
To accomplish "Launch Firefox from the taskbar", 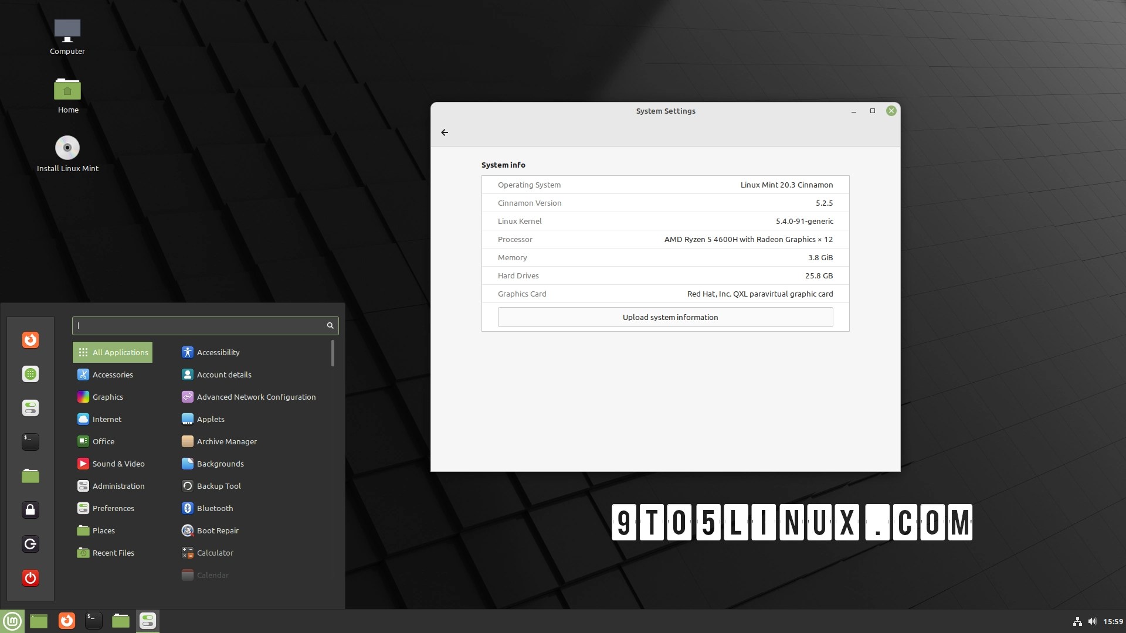I will 66,621.
